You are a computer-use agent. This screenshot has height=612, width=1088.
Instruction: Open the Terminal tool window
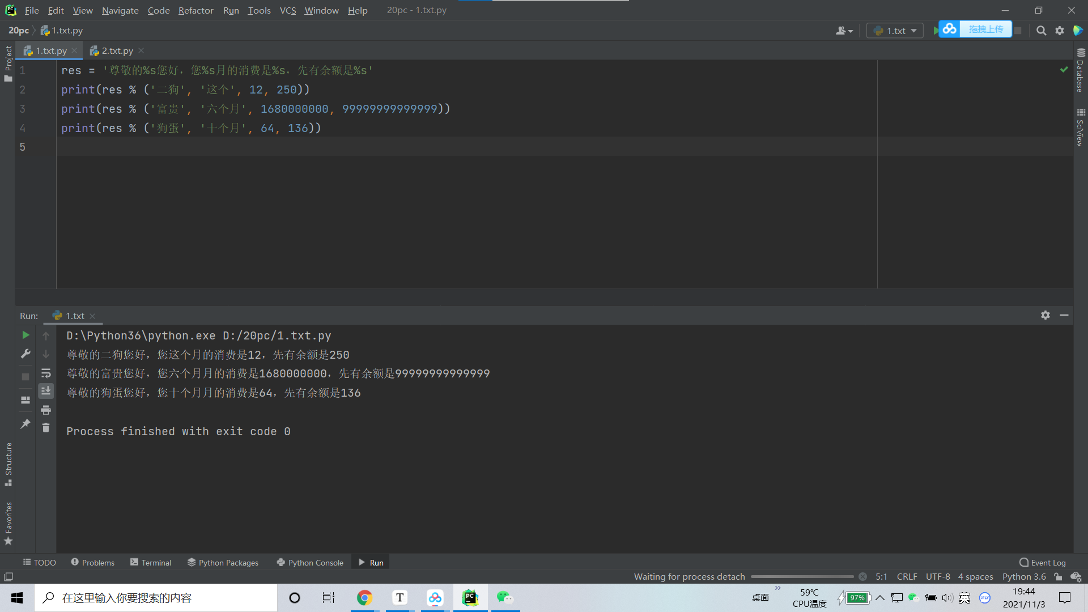pos(151,563)
